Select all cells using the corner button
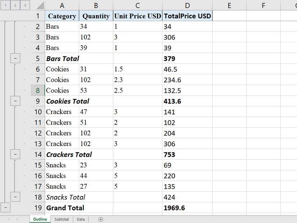297x223 pixels. (x=39, y=5)
